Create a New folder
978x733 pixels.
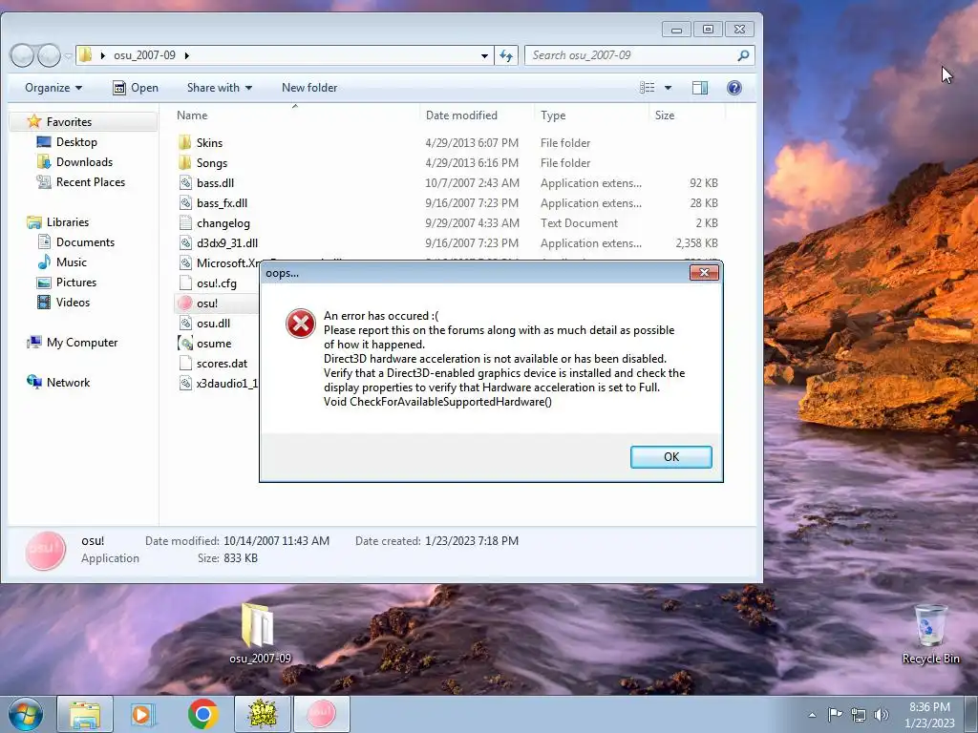point(309,88)
